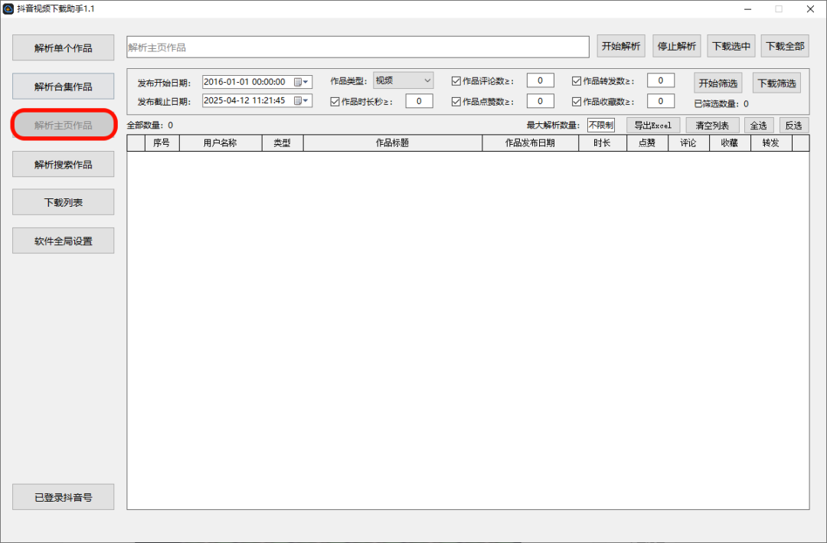Screen dimensions: 827x543
Task: Focus the 解析主页作品 URL input field
Action: 358,47
